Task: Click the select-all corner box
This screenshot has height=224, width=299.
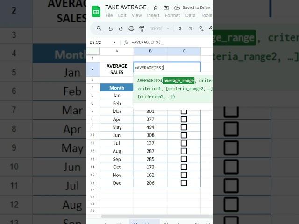Action: (x=93, y=51)
